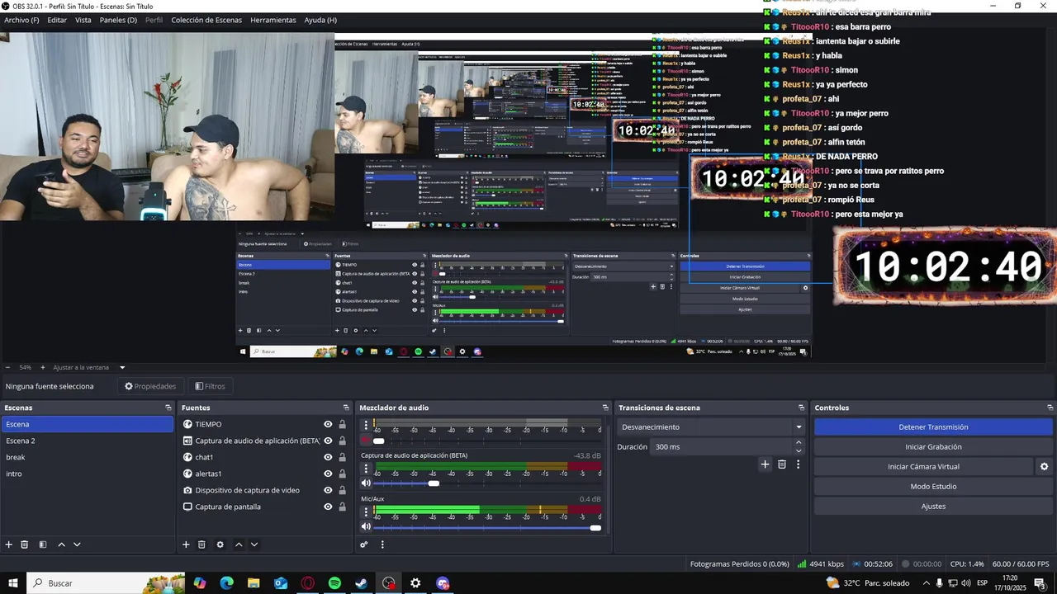Open Spotify from the taskbar
The width and height of the screenshot is (1057, 594).
click(x=334, y=583)
